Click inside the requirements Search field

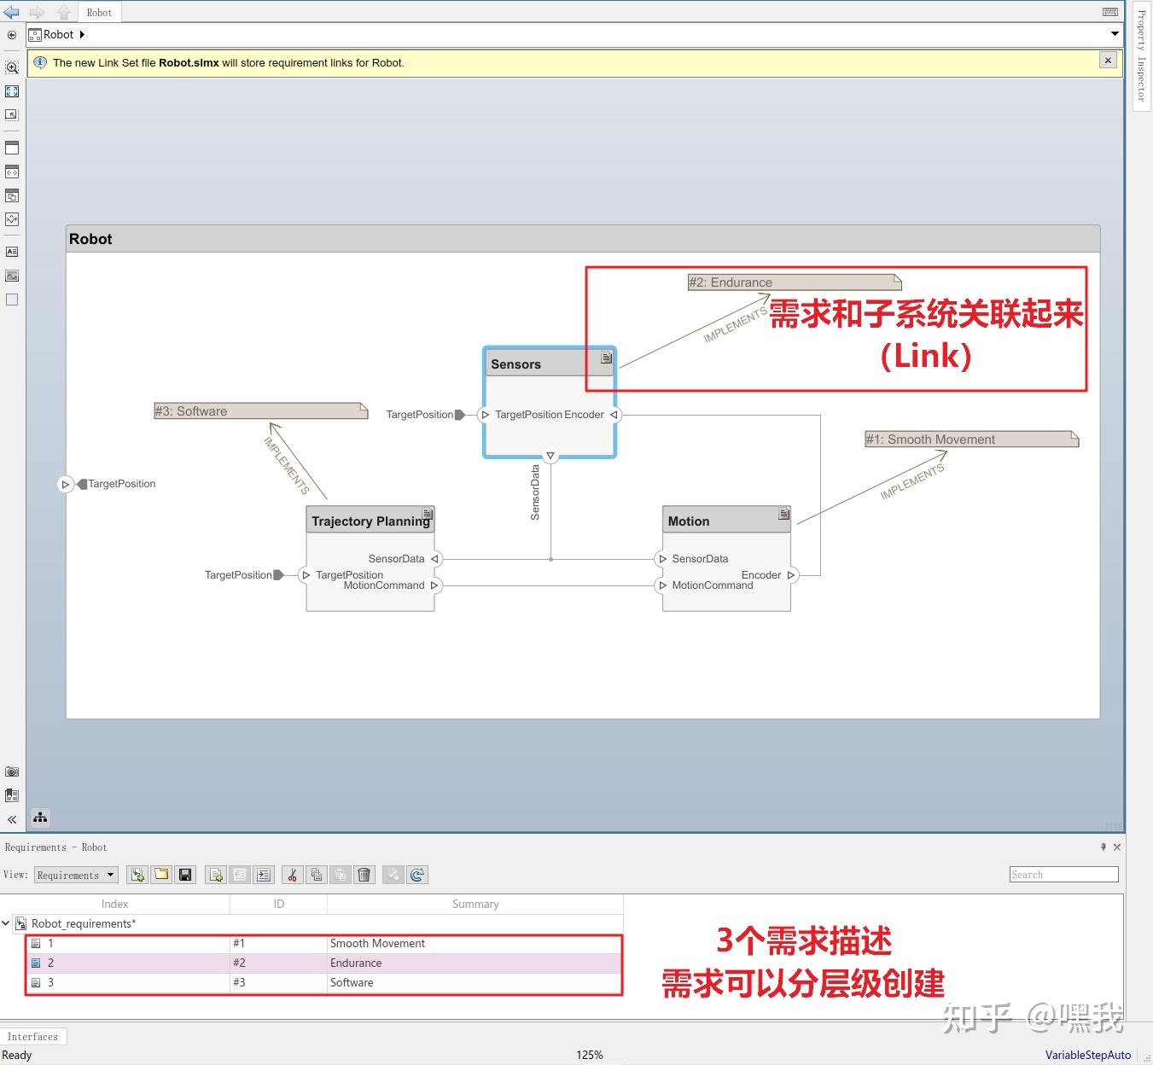click(x=1063, y=874)
